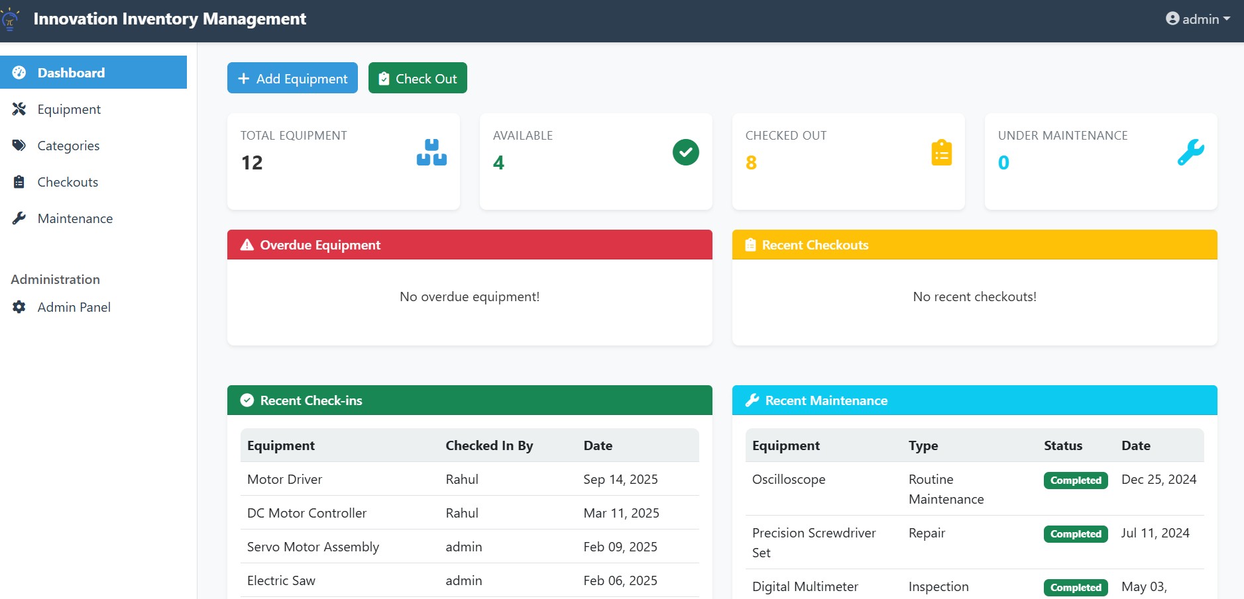Select the Motor Driver check-in row
The image size is (1244, 599).
point(469,479)
